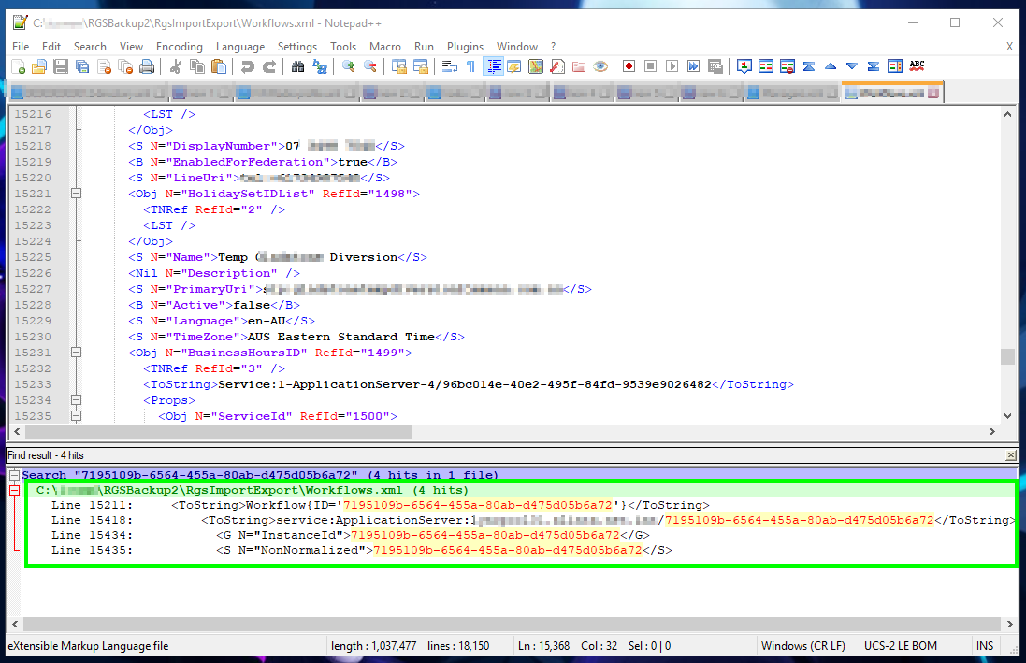The height and width of the screenshot is (663, 1026).
Task: Click the UCS-2 LE BOM encoding entry
Action: (x=901, y=646)
